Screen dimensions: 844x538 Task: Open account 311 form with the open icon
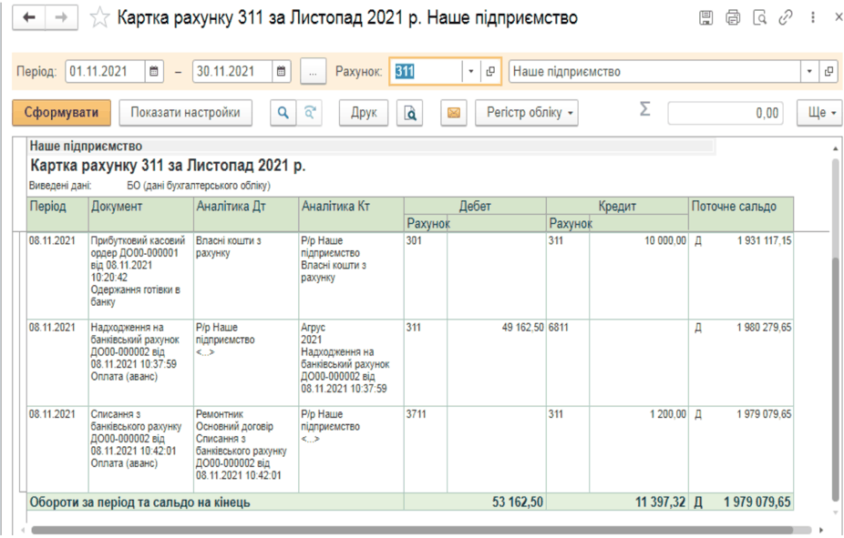point(490,72)
